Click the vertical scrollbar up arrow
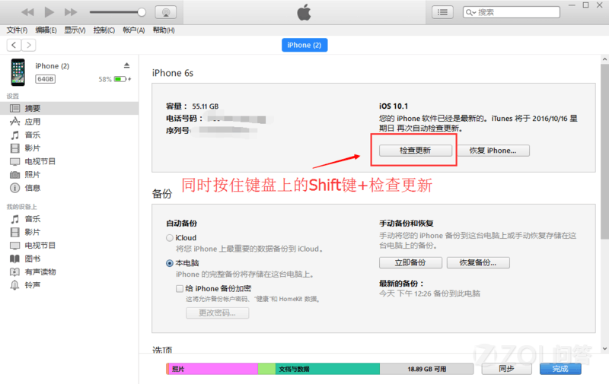This screenshot has height=384, width=609. coord(604,59)
